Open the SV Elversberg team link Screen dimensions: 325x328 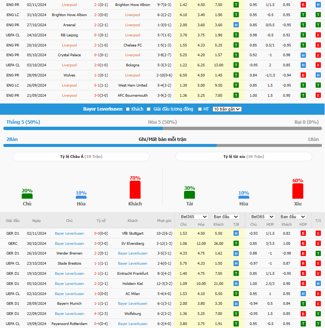click(133, 244)
